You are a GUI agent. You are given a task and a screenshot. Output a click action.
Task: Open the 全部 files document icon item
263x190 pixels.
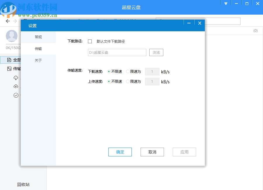pyautogui.click(x=9, y=60)
